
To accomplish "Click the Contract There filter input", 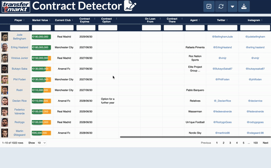I will pos(173,28).
